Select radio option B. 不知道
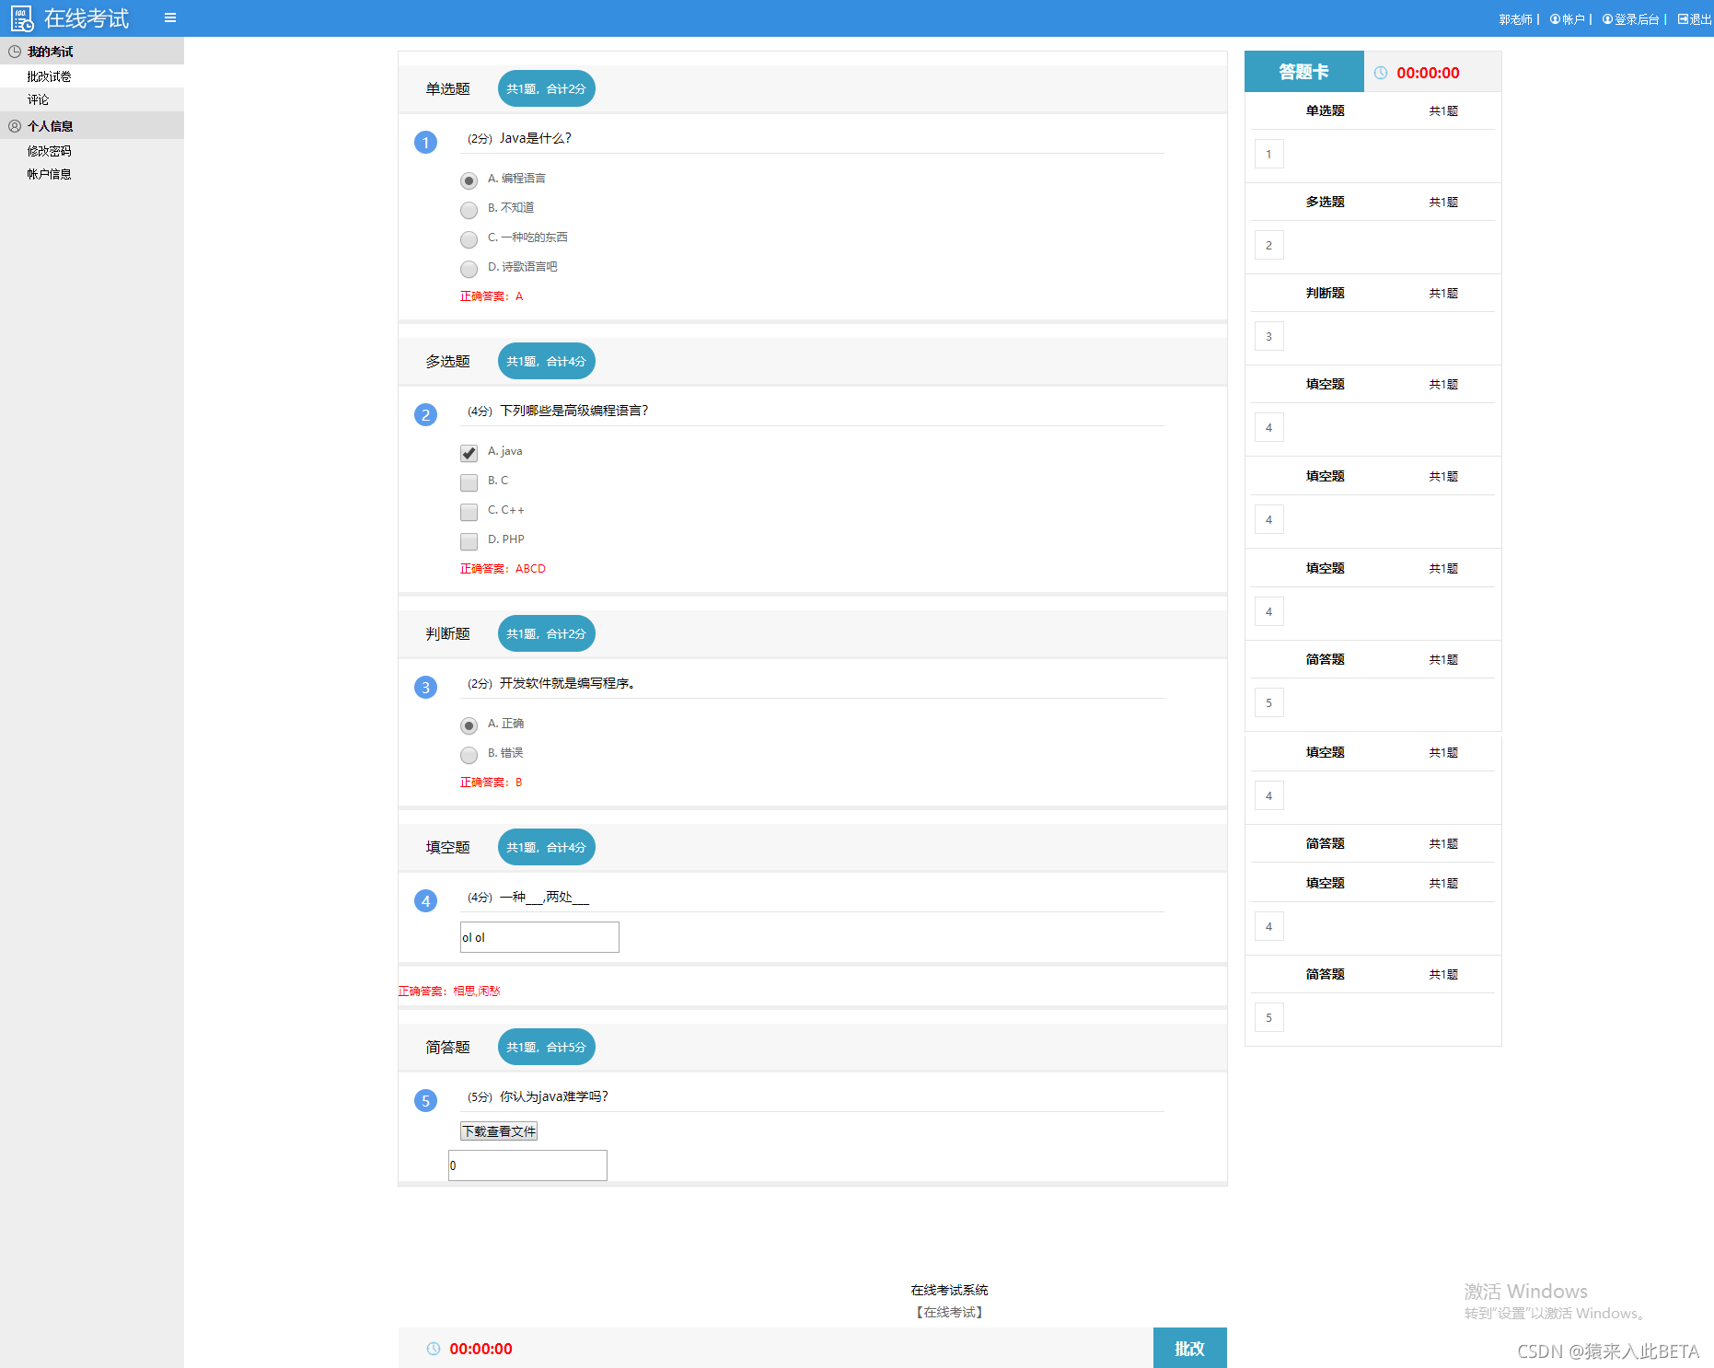This screenshot has width=1714, height=1368. (x=469, y=210)
